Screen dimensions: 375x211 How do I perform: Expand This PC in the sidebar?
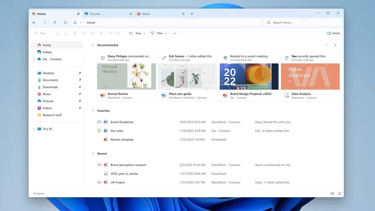click(34, 129)
